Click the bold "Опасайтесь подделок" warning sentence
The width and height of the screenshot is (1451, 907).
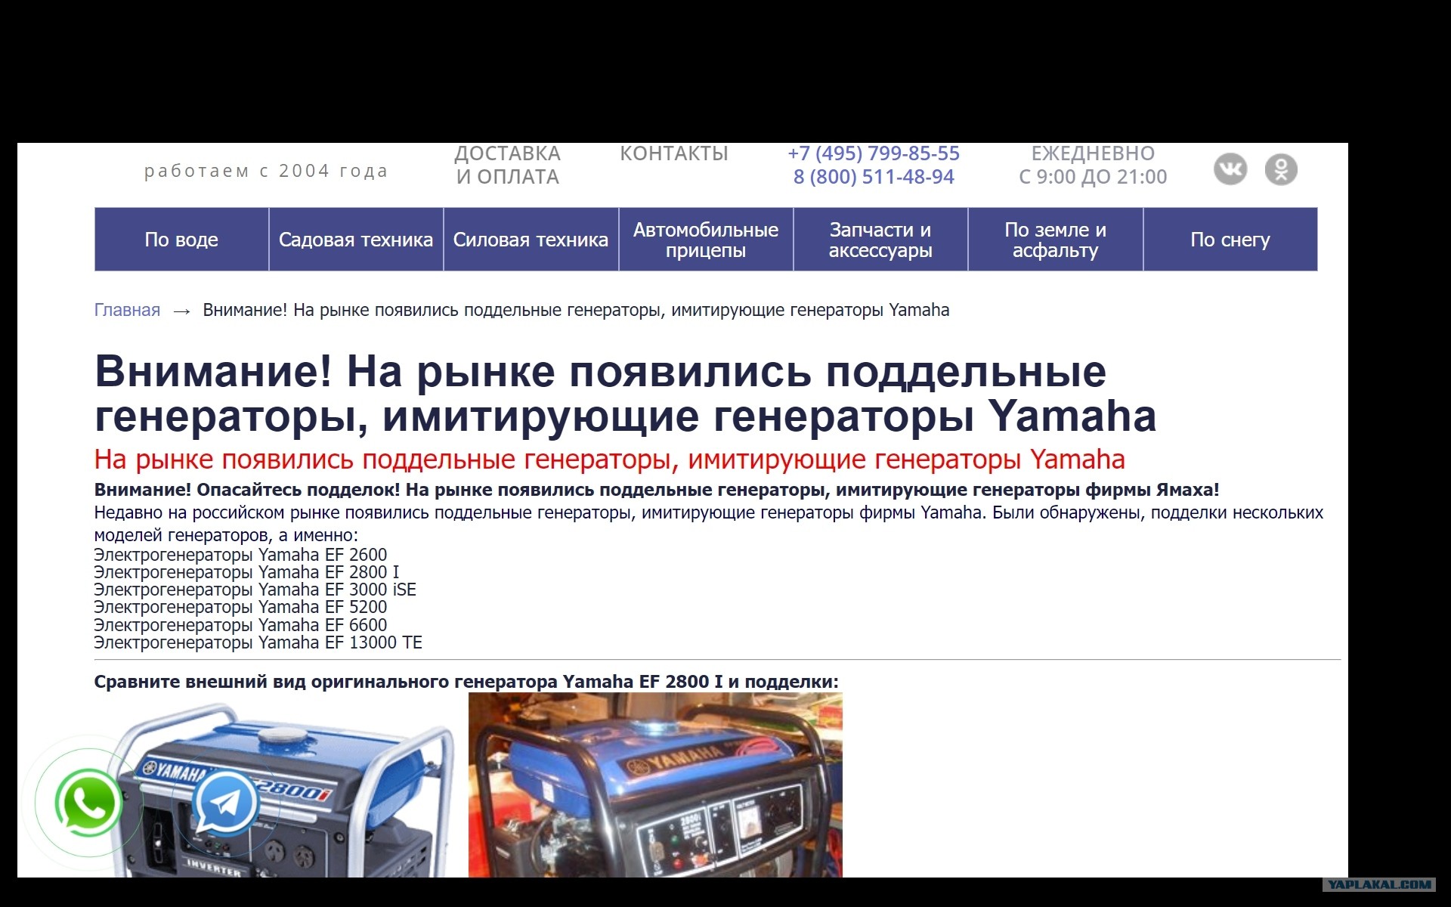pyautogui.click(x=657, y=490)
